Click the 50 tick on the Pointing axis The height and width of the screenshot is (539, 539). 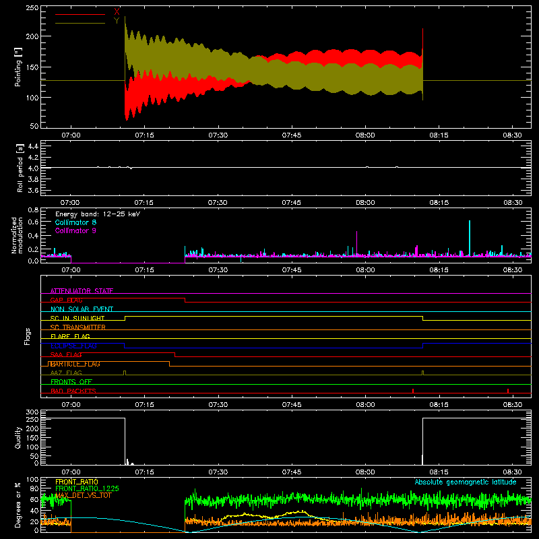click(x=34, y=126)
